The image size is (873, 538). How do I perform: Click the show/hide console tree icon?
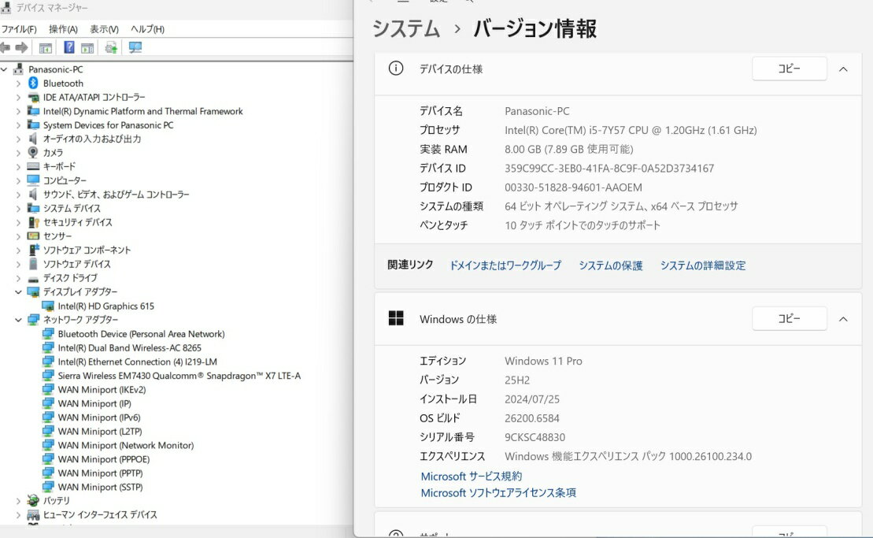click(46, 48)
